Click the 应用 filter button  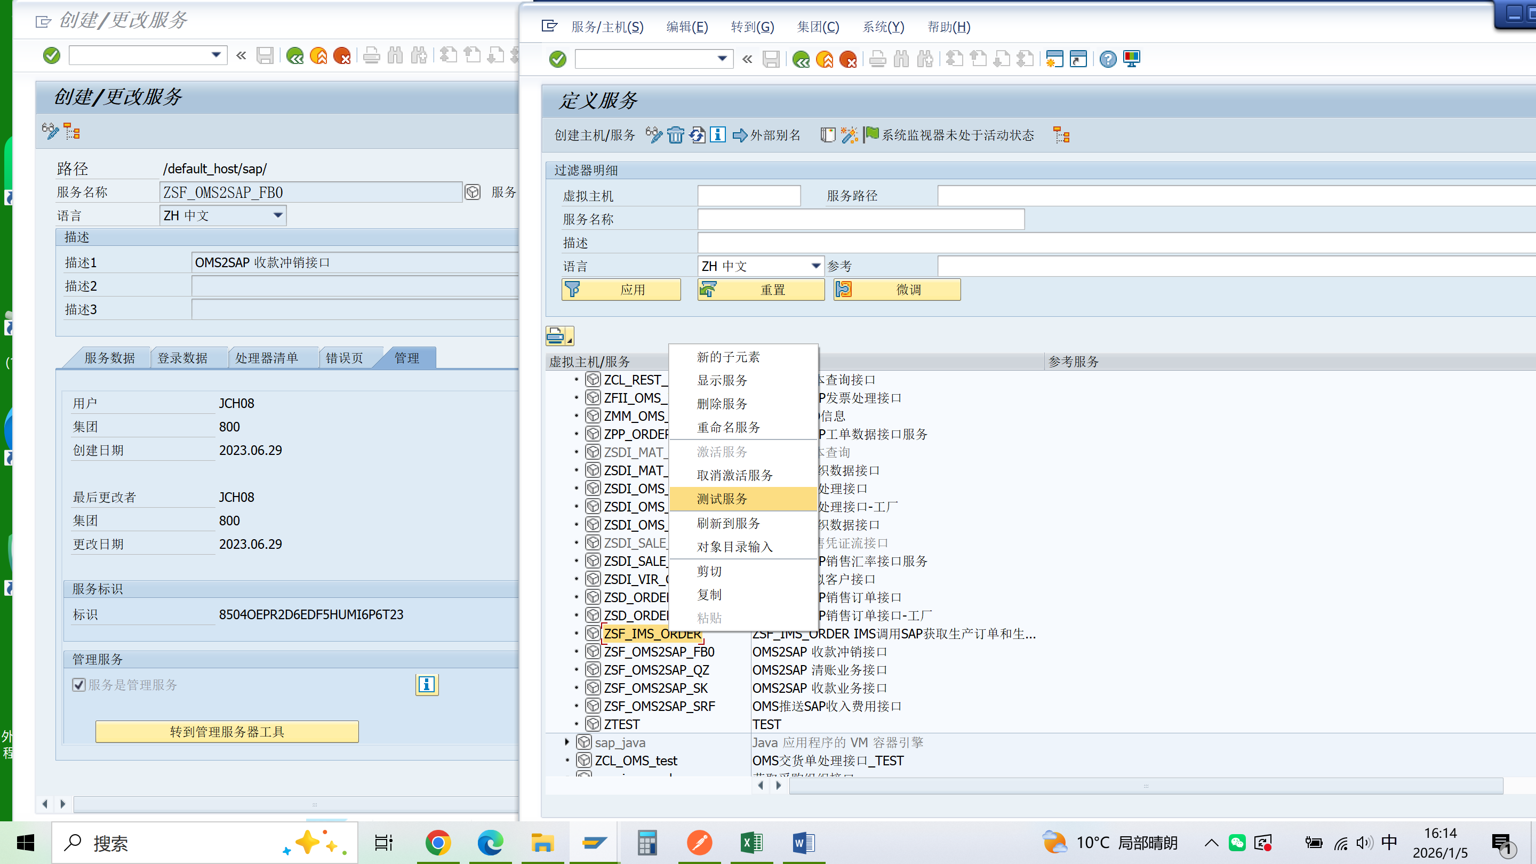coord(621,290)
